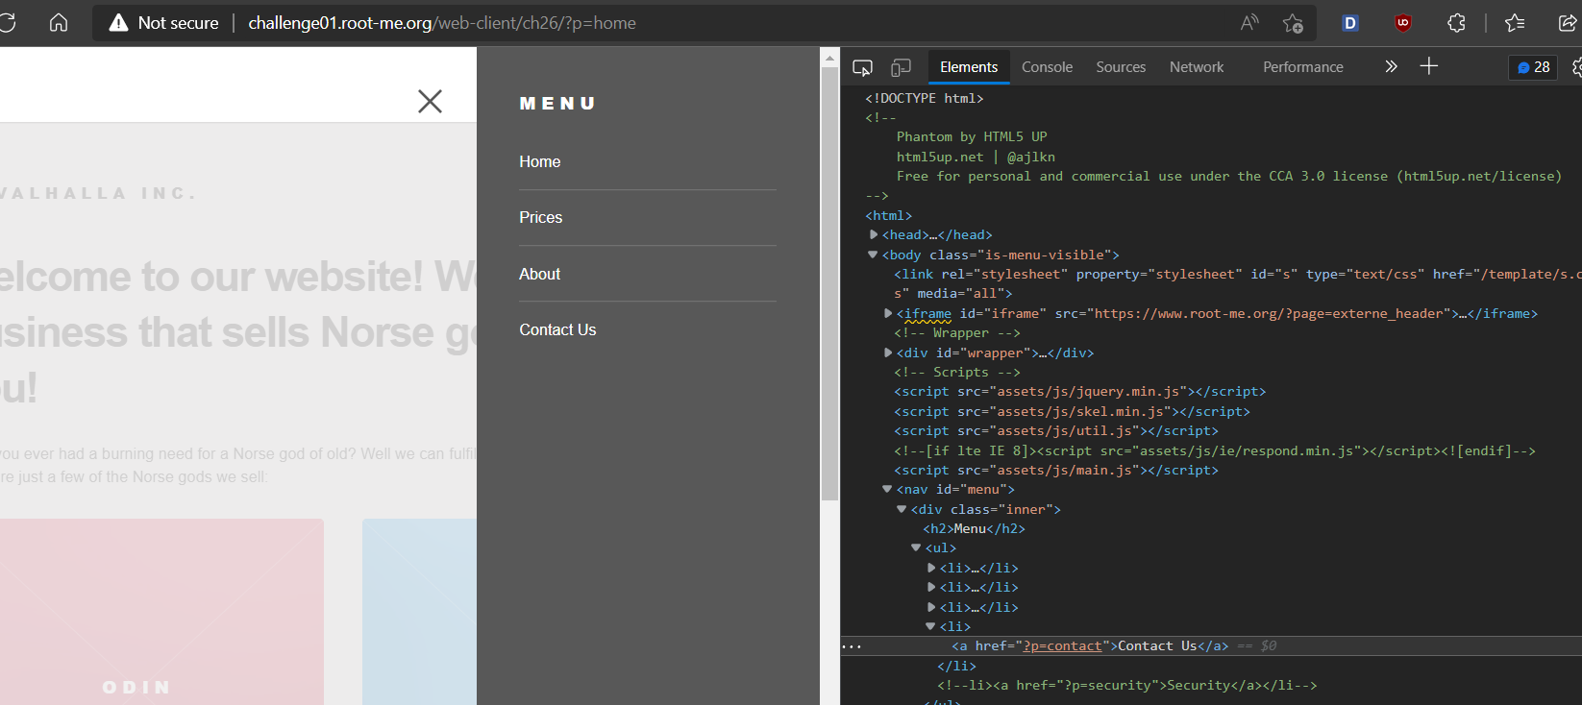Expand the iframe element node

point(888,313)
